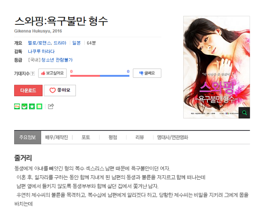Viewport: 257px width, 210px height.
Task: Switch to the 배우/제작진 tab
Action: pyautogui.click(x=57, y=137)
